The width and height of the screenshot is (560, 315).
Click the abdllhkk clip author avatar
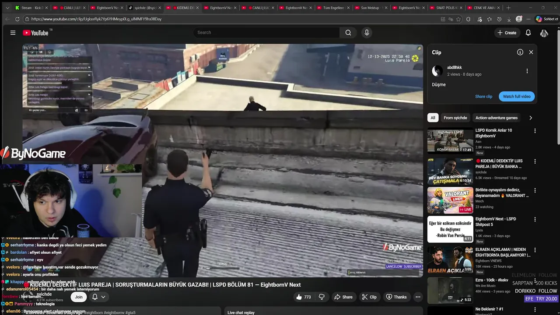[437, 71]
